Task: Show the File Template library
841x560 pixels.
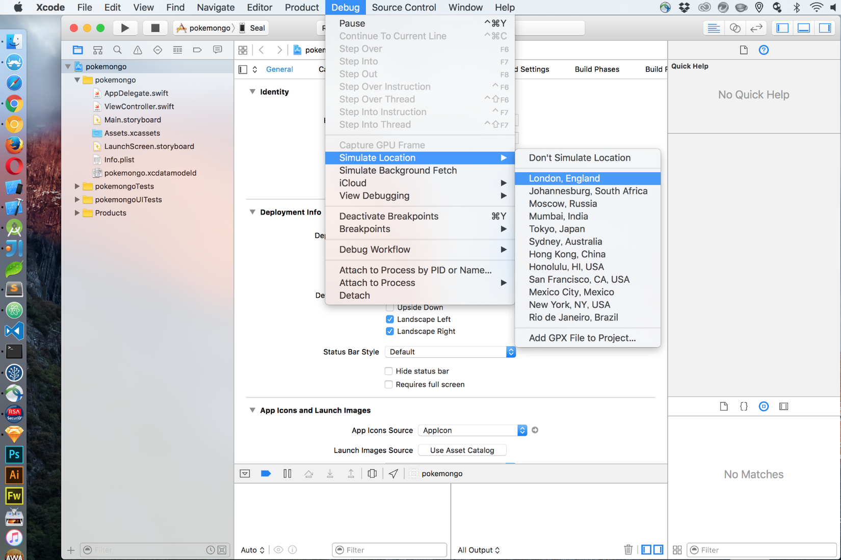Action: point(724,406)
